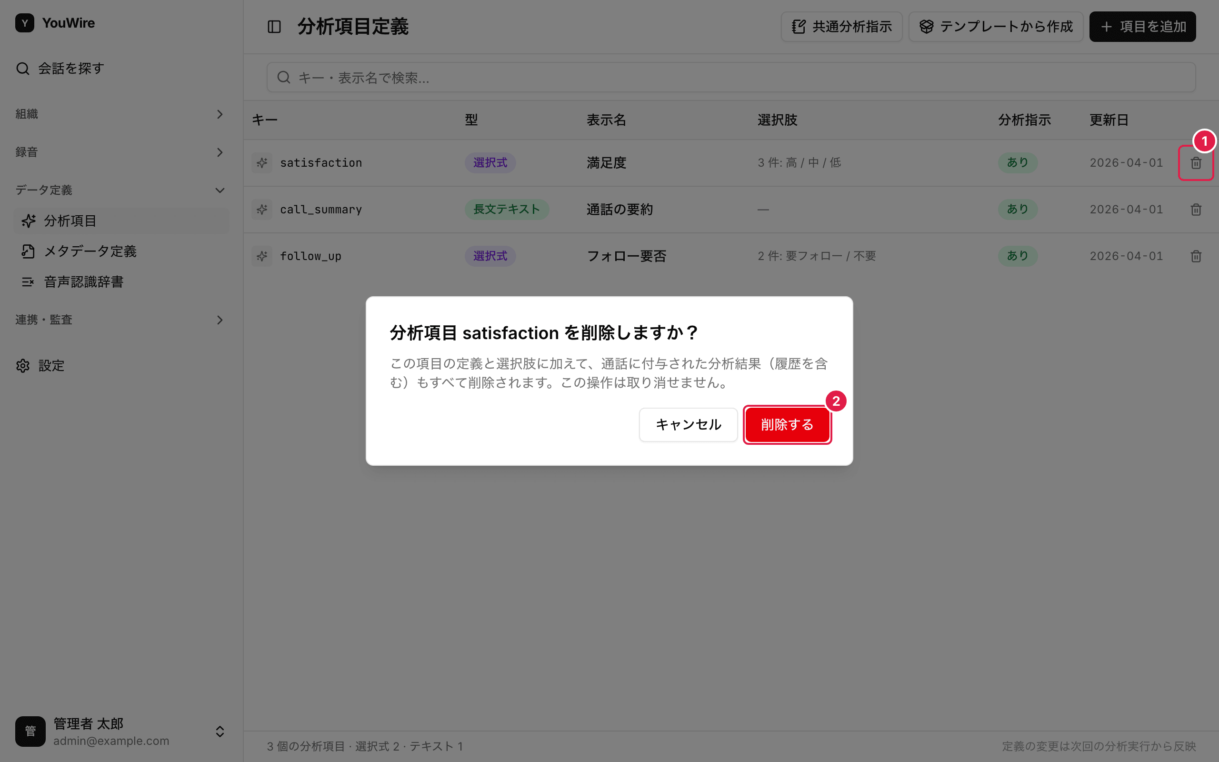Collapse the データ定義 section
The height and width of the screenshot is (762, 1219).
[121, 190]
